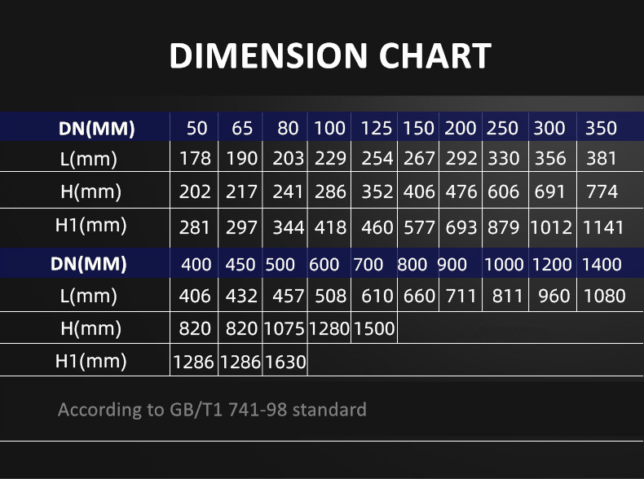644x479 pixels.
Task: Click the L value 1080
Action: click(x=604, y=296)
